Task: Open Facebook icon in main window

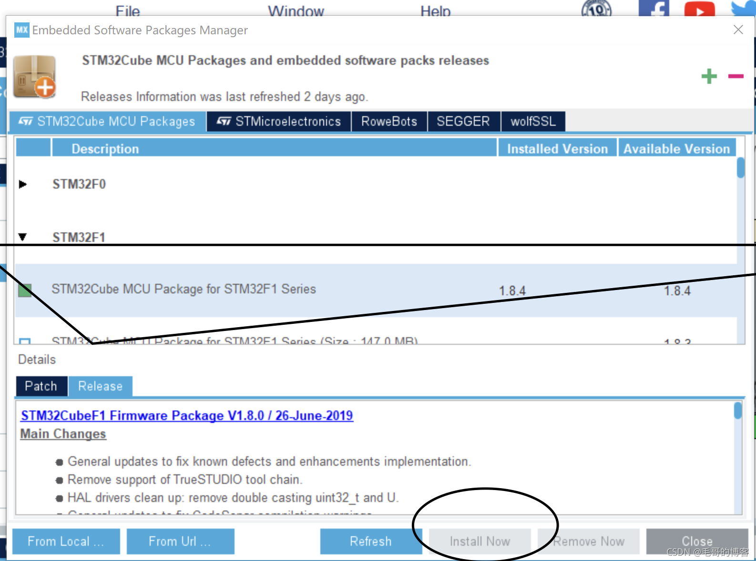Action: coord(654,8)
